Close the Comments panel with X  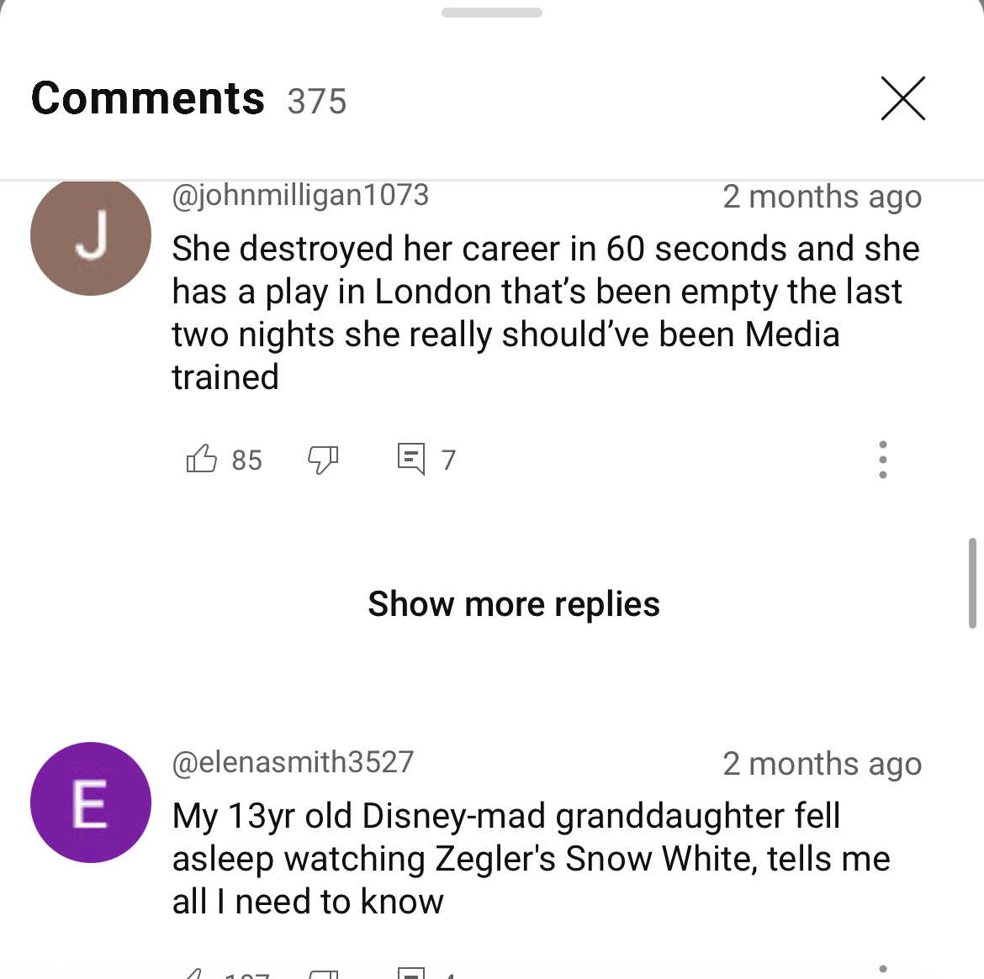902,98
